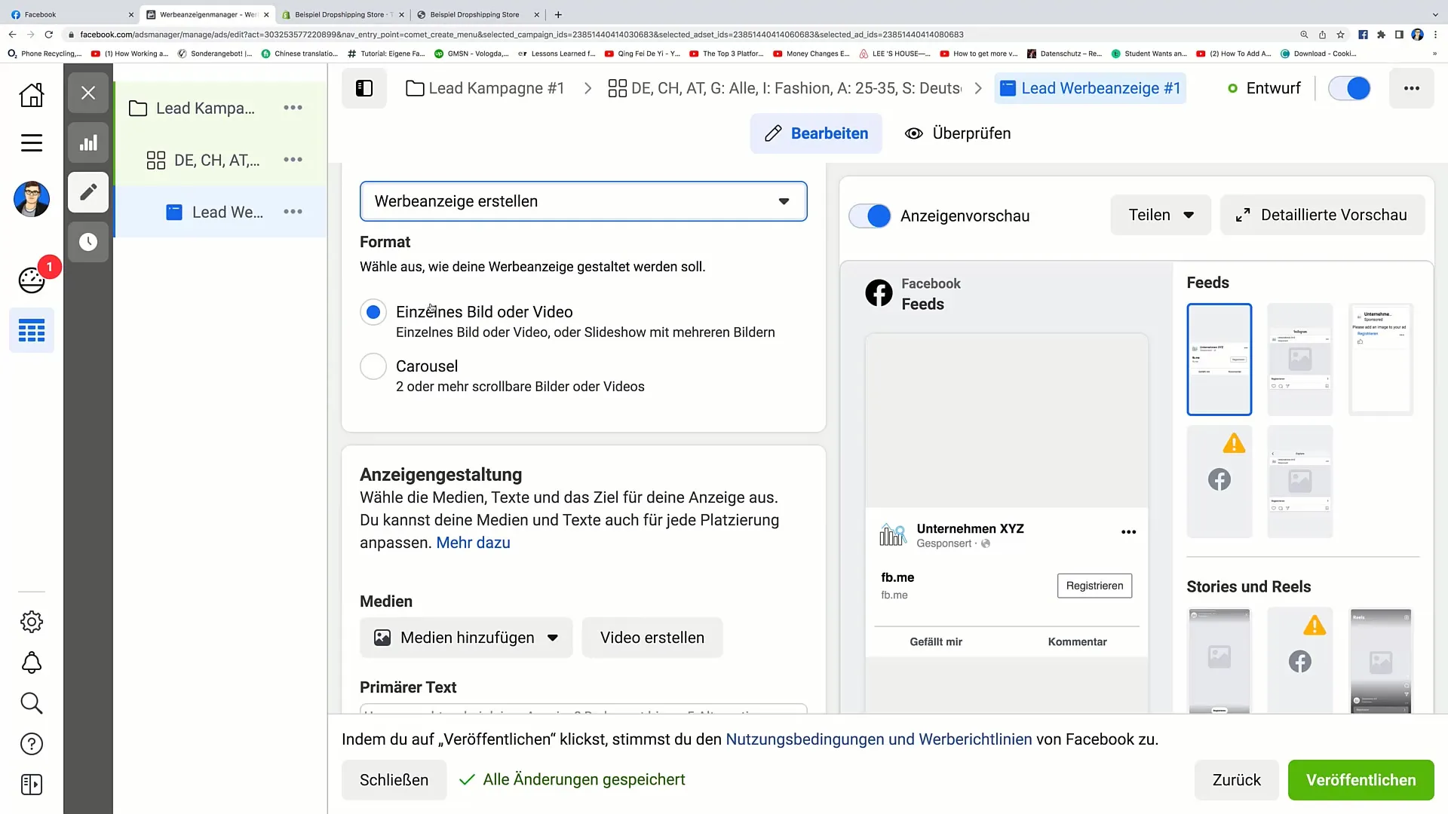Click the green Veröffentlichen button
1448x814 pixels.
point(1361,780)
